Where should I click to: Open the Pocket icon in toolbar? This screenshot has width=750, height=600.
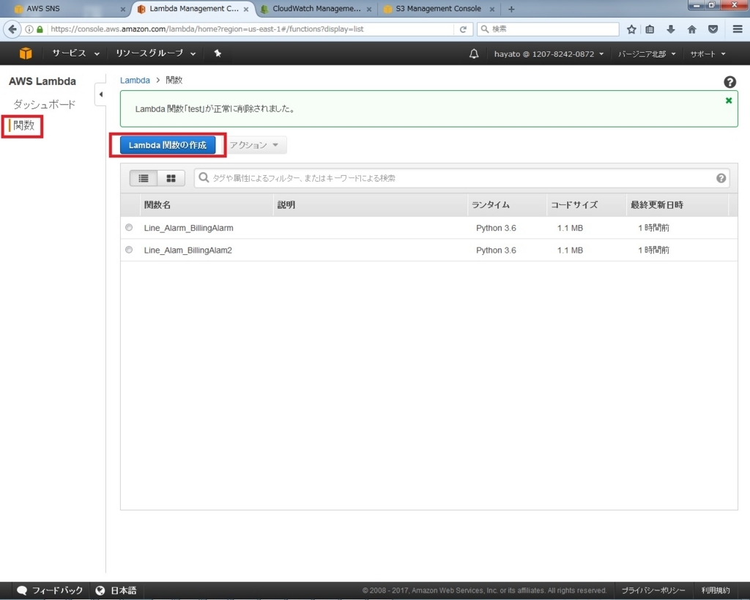click(713, 29)
